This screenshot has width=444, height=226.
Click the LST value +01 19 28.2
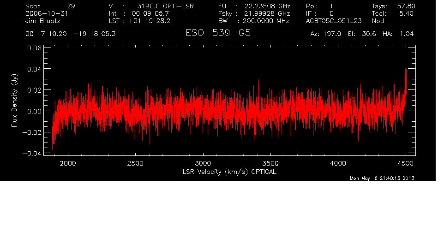pos(150,21)
